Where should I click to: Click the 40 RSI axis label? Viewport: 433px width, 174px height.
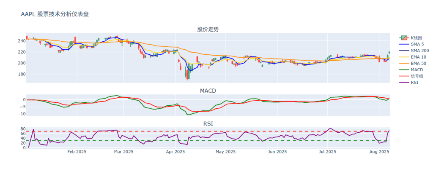(x=23, y=138)
